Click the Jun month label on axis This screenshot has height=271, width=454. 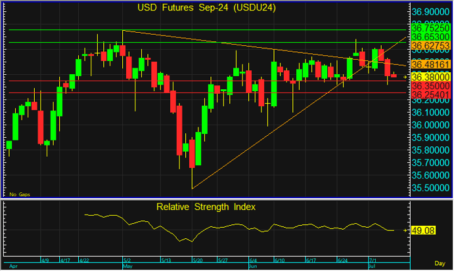tap(253, 267)
